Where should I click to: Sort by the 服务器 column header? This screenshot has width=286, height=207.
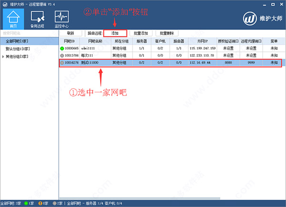(x=142, y=41)
